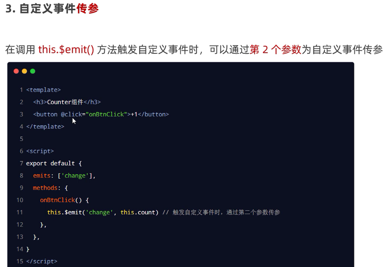Click the green dot in code window header
The image size is (384, 267).
[x=33, y=71]
